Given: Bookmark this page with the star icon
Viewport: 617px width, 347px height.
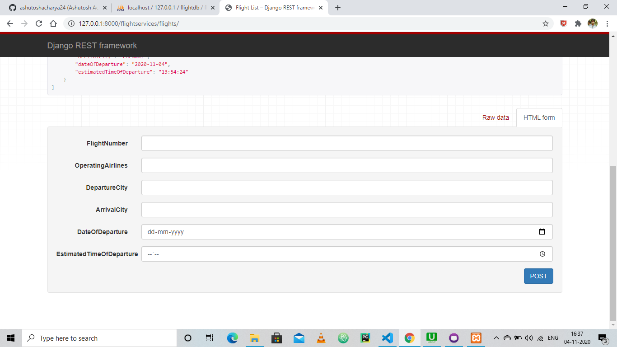Looking at the screenshot, I should click(x=546, y=23).
